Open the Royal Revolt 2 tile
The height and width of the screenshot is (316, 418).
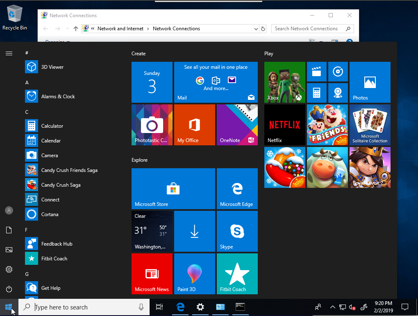pos(370,167)
